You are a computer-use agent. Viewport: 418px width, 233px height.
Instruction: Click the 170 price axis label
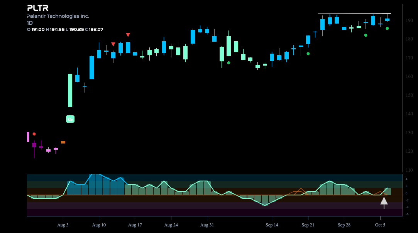pyautogui.click(x=409, y=57)
